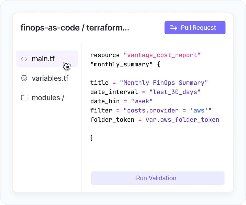Click the "last_30_days" date interval value
Image resolution: width=246 pixels, height=205 pixels.
(175, 92)
